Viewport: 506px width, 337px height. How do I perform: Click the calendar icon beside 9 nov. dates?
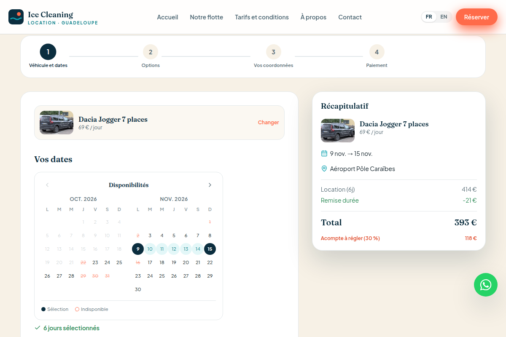[324, 153]
